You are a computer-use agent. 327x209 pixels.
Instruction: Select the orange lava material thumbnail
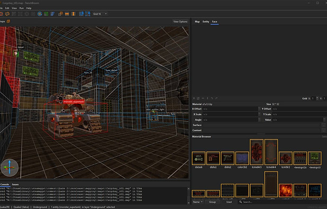coord(286,191)
